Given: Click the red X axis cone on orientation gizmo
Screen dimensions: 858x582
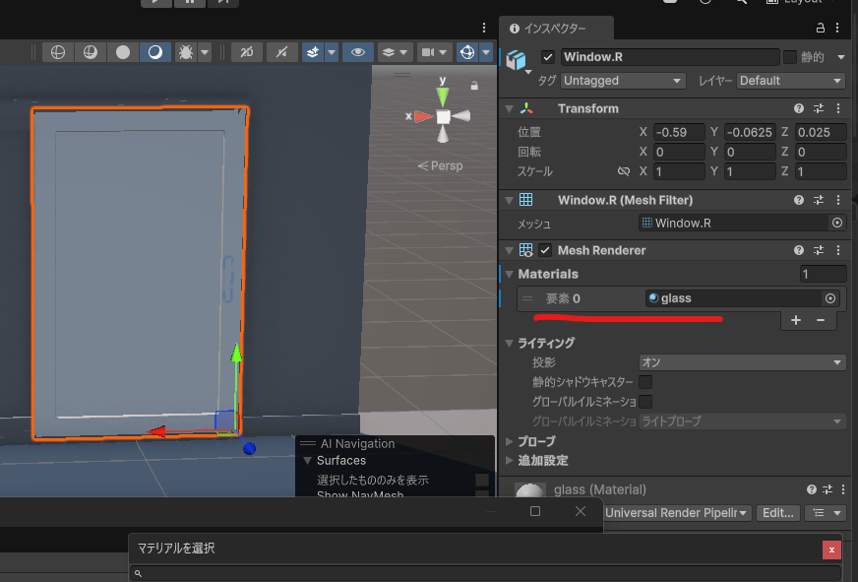Looking at the screenshot, I should [x=421, y=116].
